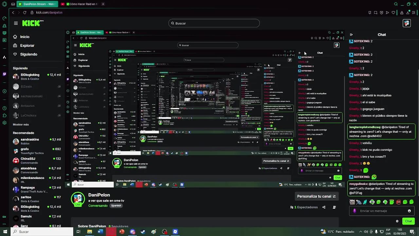Open Steam from the taskbar
Viewport: 419px width, 236px height.
pyautogui.click(x=143, y=232)
